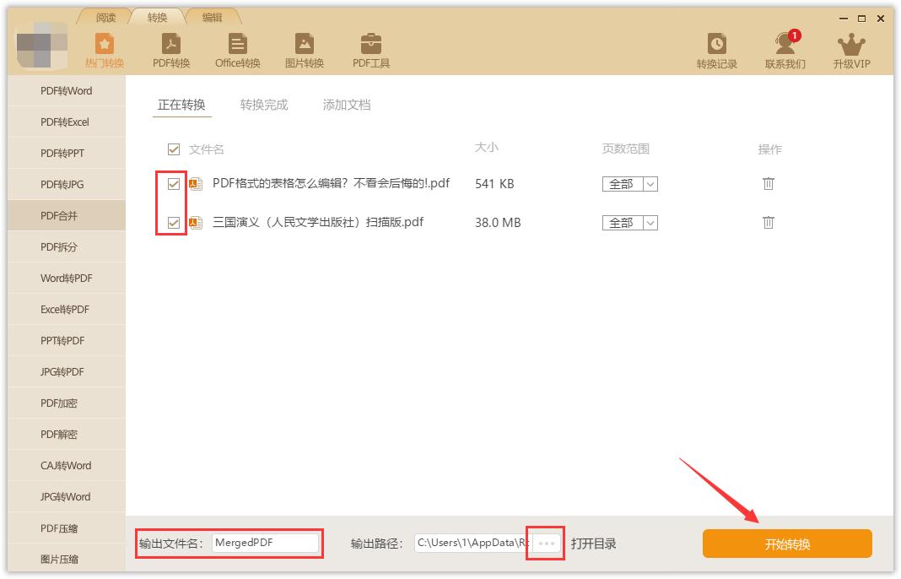Delete 三国演义 PDF using trash icon

[768, 222]
